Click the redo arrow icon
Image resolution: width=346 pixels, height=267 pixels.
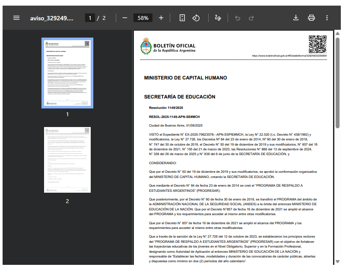(252, 18)
